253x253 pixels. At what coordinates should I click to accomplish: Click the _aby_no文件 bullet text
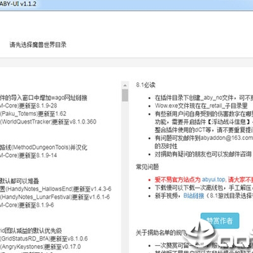pos(204,98)
